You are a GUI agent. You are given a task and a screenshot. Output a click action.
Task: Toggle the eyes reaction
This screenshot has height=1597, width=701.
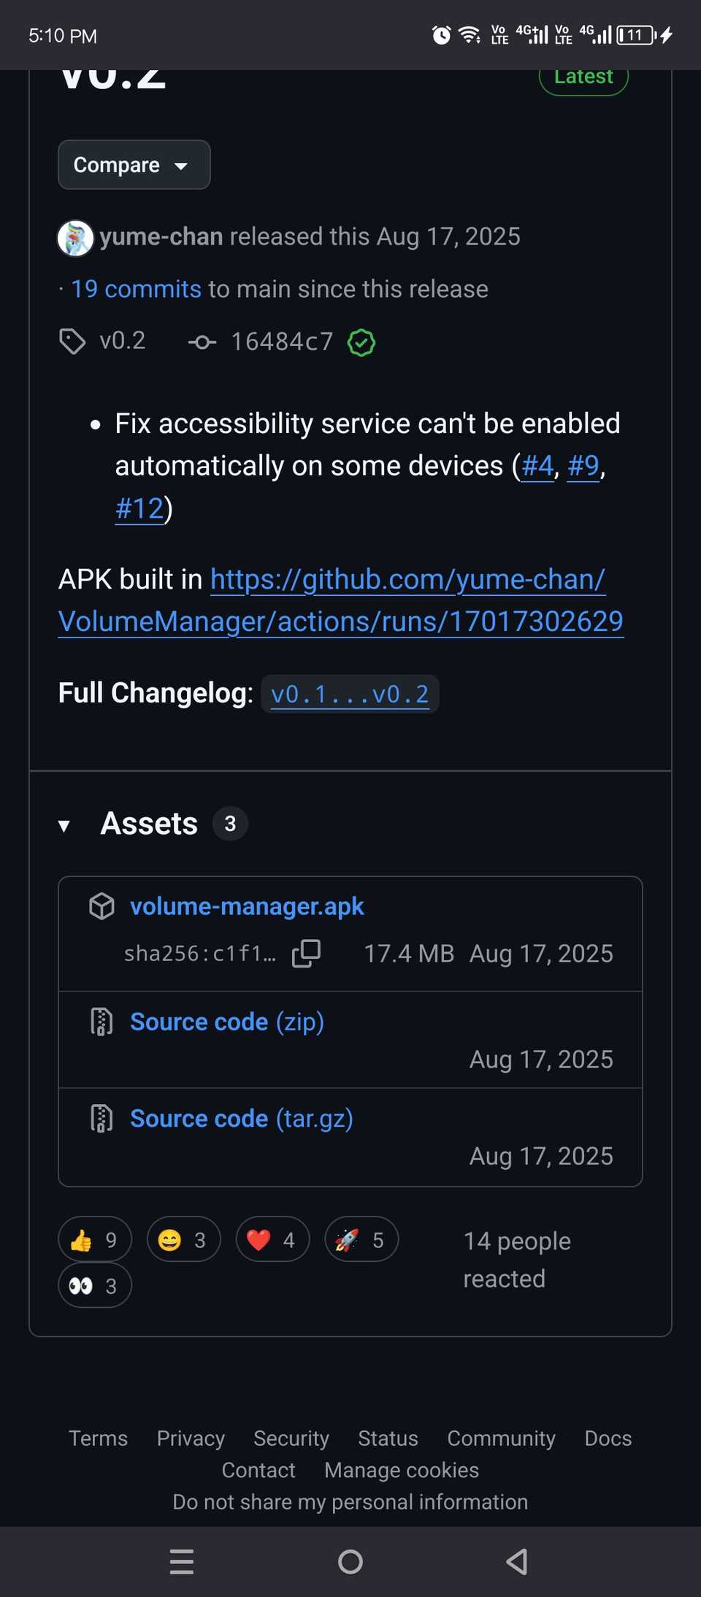click(x=95, y=1285)
